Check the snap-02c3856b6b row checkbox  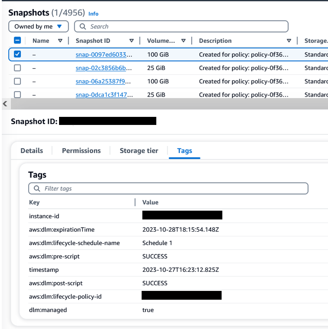pyautogui.click(x=17, y=68)
